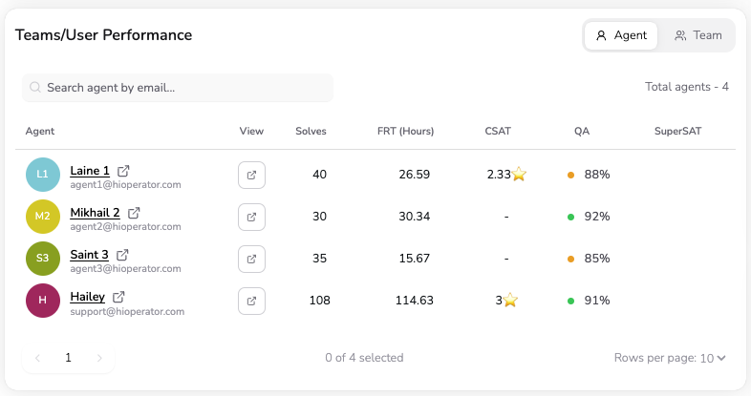751x396 pixels.
Task: Click the View button for Saint 3
Action: [251, 259]
